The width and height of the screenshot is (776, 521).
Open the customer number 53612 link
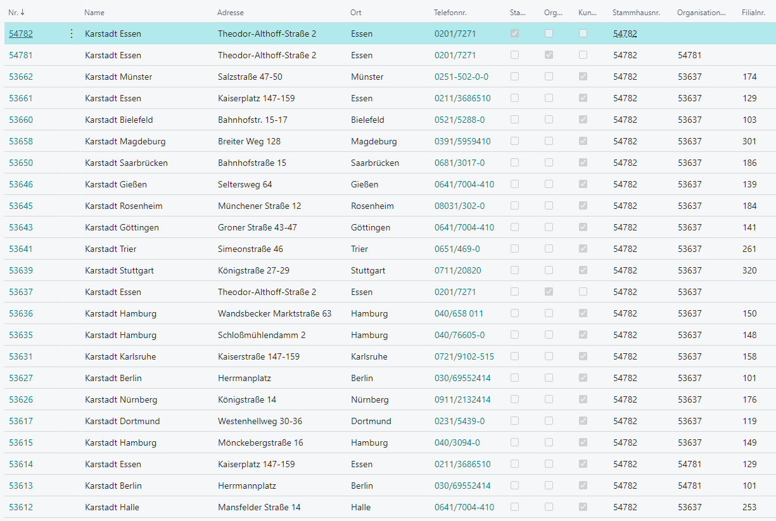click(x=21, y=507)
